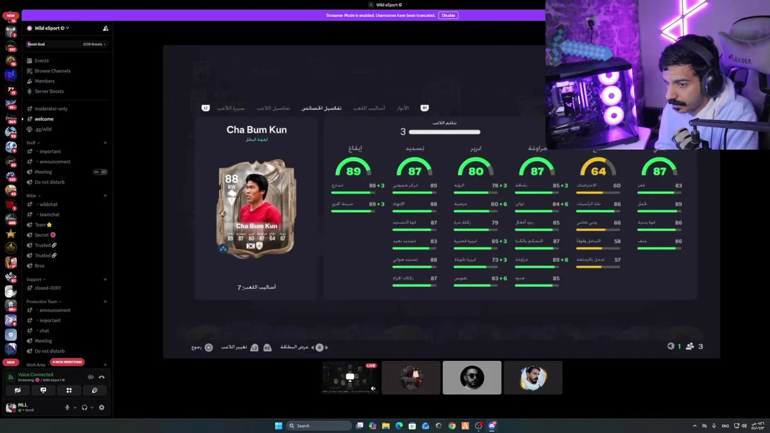Toggle microphone mute in the user panel
770x433 pixels.
coord(67,408)
